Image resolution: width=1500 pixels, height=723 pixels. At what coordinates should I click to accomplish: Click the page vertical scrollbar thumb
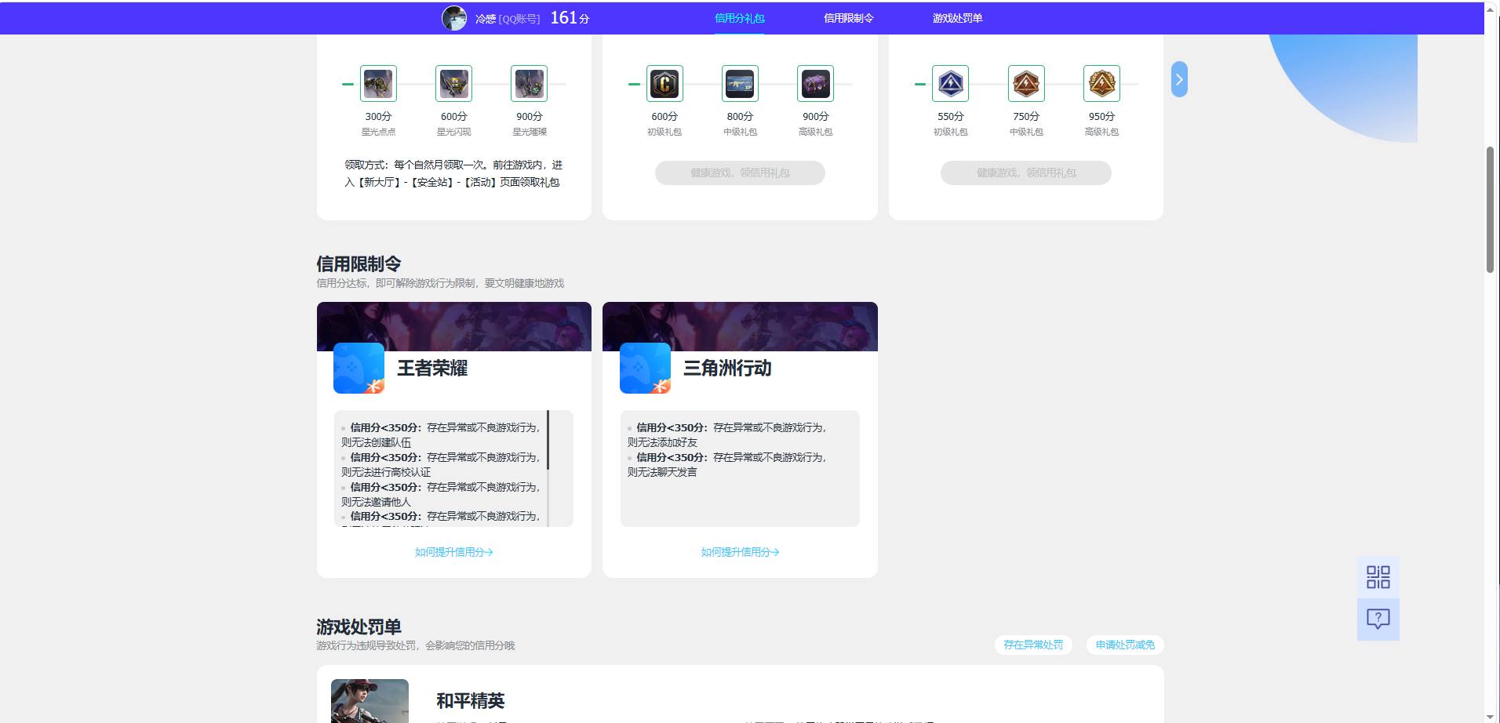click(x=1491, y=209)
